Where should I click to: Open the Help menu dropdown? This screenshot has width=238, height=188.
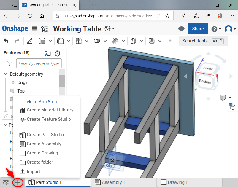pyautogui.click(x=216, y=29)
